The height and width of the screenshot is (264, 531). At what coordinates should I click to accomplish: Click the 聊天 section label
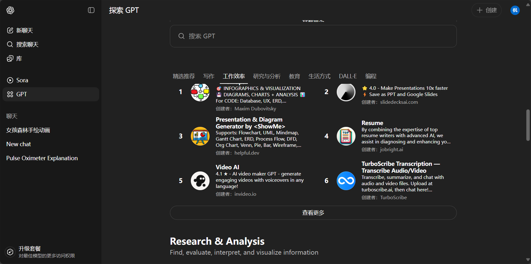12,116
